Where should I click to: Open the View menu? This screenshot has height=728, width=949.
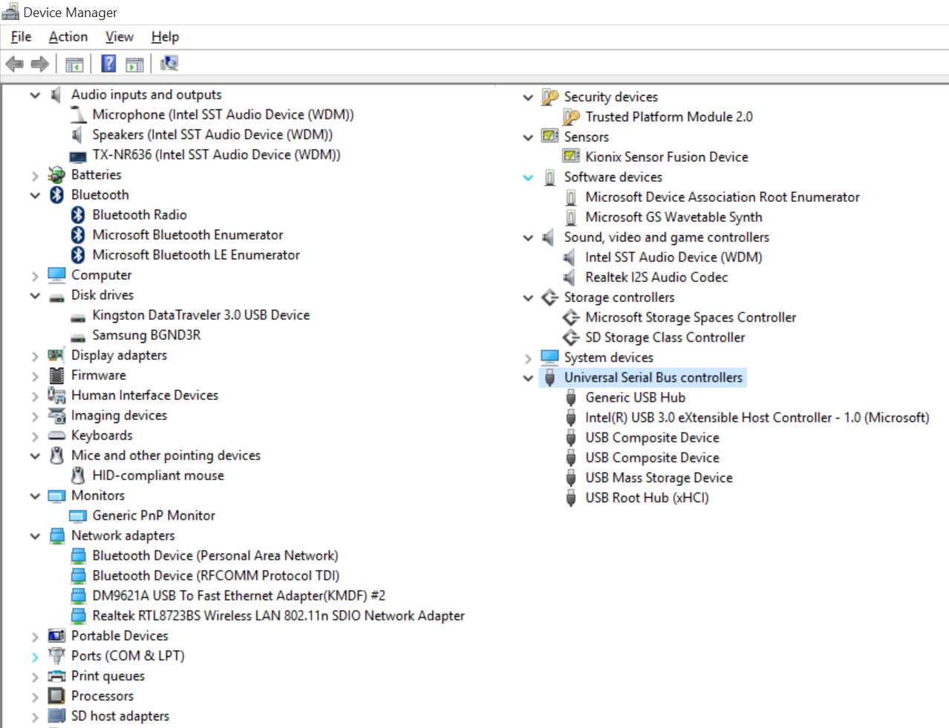(x=120, y=36)
